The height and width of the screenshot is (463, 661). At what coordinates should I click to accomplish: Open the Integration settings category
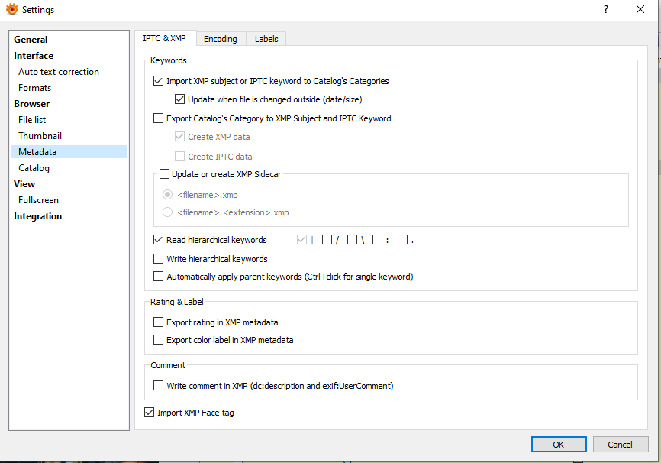coord(37,216)
